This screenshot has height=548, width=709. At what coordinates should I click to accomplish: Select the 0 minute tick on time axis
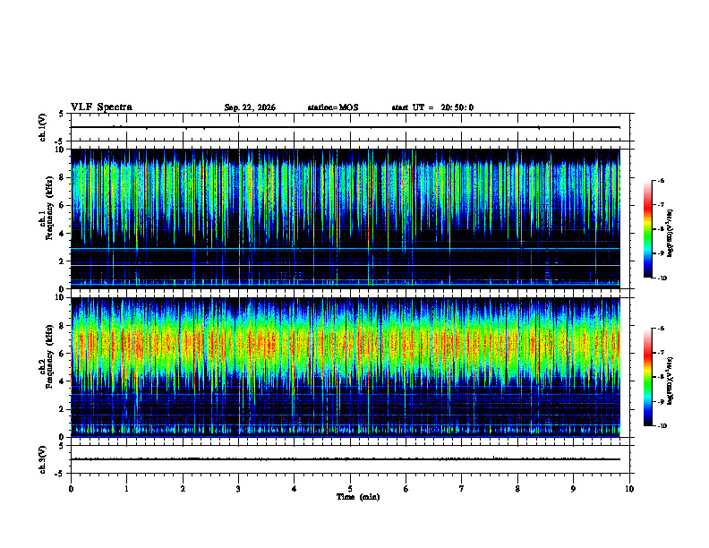(71, 489)
